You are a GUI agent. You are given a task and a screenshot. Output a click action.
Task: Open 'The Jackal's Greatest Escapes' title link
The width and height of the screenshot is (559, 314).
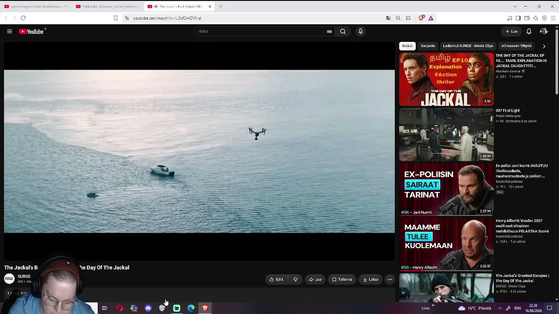tap(522, 278)
